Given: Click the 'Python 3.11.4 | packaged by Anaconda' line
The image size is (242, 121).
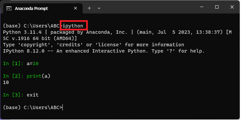Looking at the screenshot, I should tap(117, 32).
